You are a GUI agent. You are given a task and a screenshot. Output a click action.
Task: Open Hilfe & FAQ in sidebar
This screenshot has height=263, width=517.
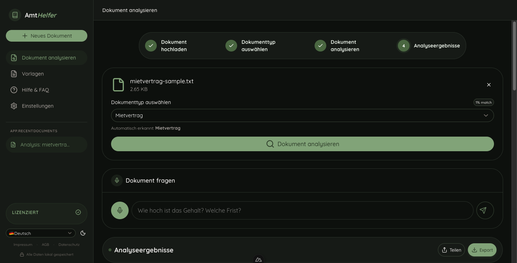[35, 90]
